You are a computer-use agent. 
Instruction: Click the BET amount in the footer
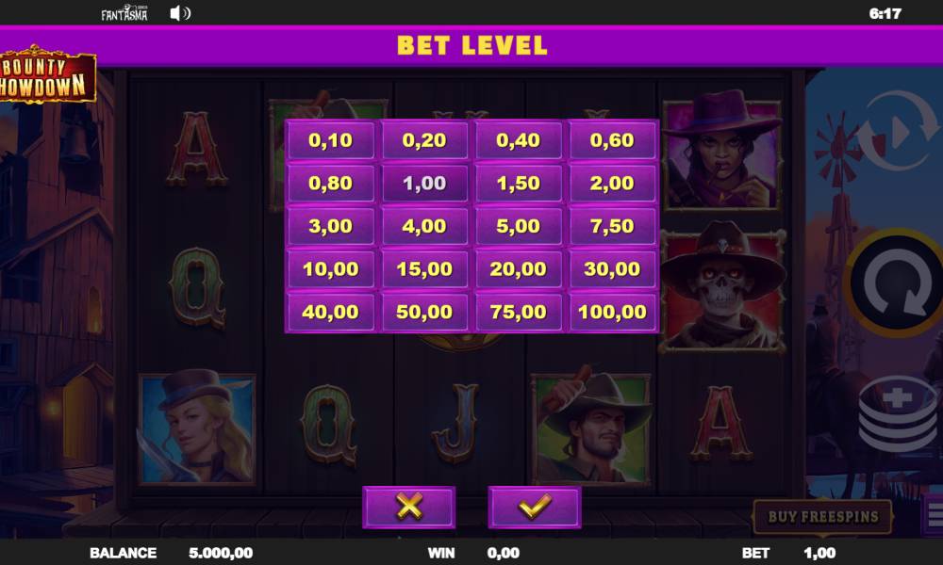point(819,553)
